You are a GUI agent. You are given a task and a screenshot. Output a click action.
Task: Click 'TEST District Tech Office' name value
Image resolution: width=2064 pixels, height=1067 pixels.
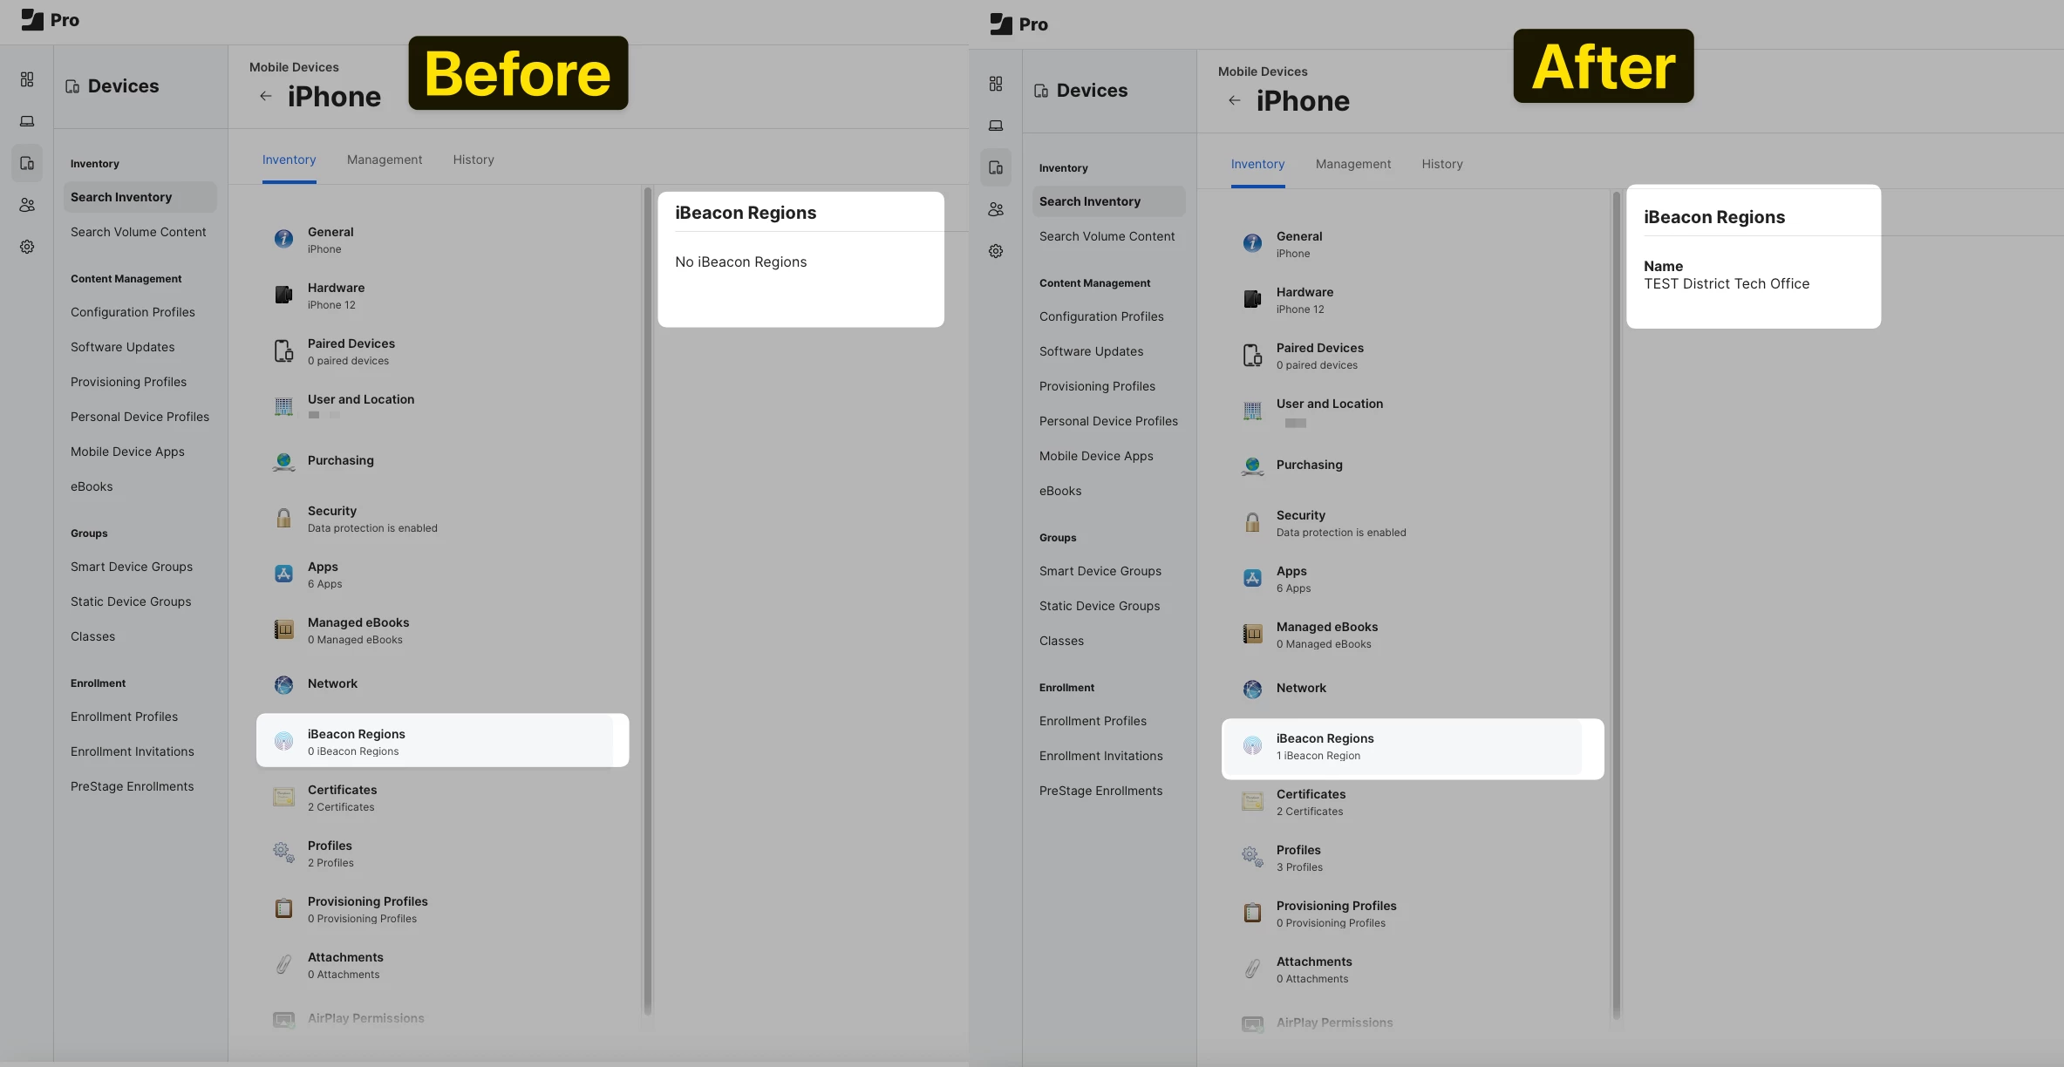(x=1727, y=284)
